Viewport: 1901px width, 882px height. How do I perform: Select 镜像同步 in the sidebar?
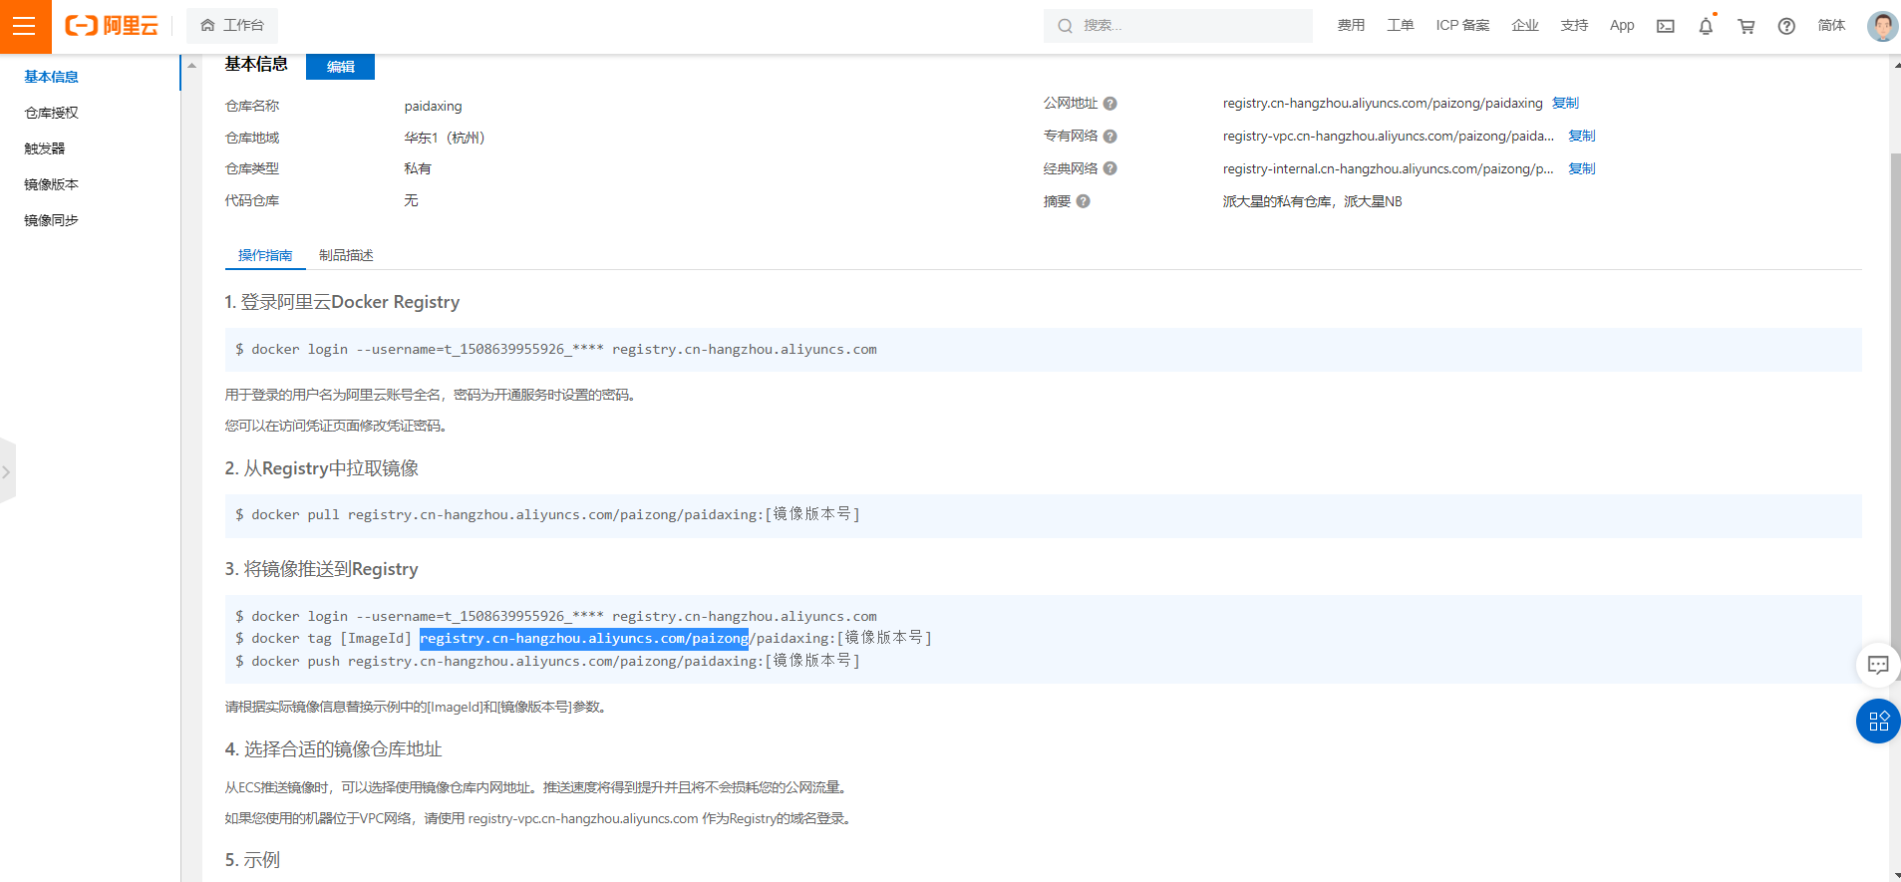point(52,220)
